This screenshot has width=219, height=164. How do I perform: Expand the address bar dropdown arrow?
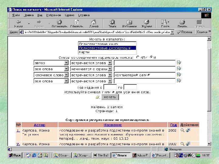click(172, 32)
